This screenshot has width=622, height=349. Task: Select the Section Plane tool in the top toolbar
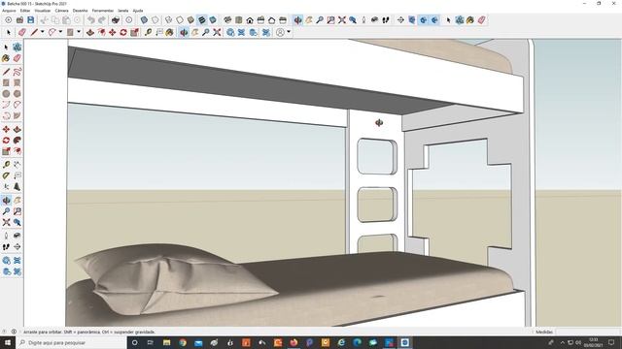point(400,19)
